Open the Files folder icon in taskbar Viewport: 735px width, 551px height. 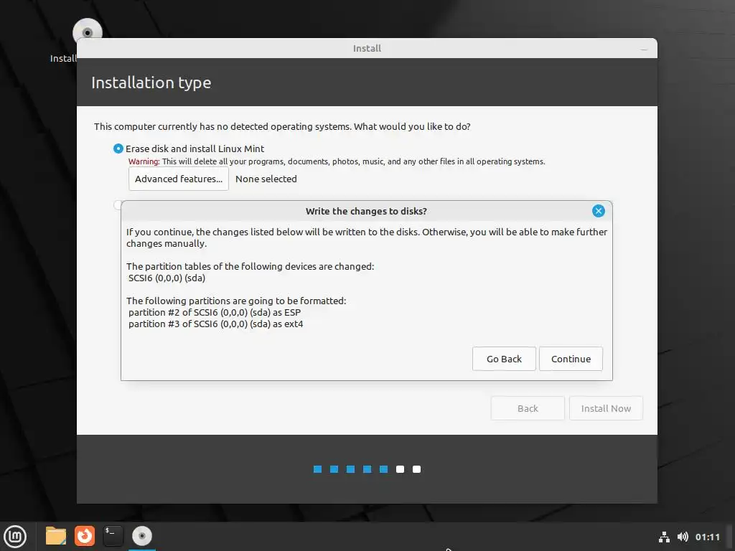[56, 536]
